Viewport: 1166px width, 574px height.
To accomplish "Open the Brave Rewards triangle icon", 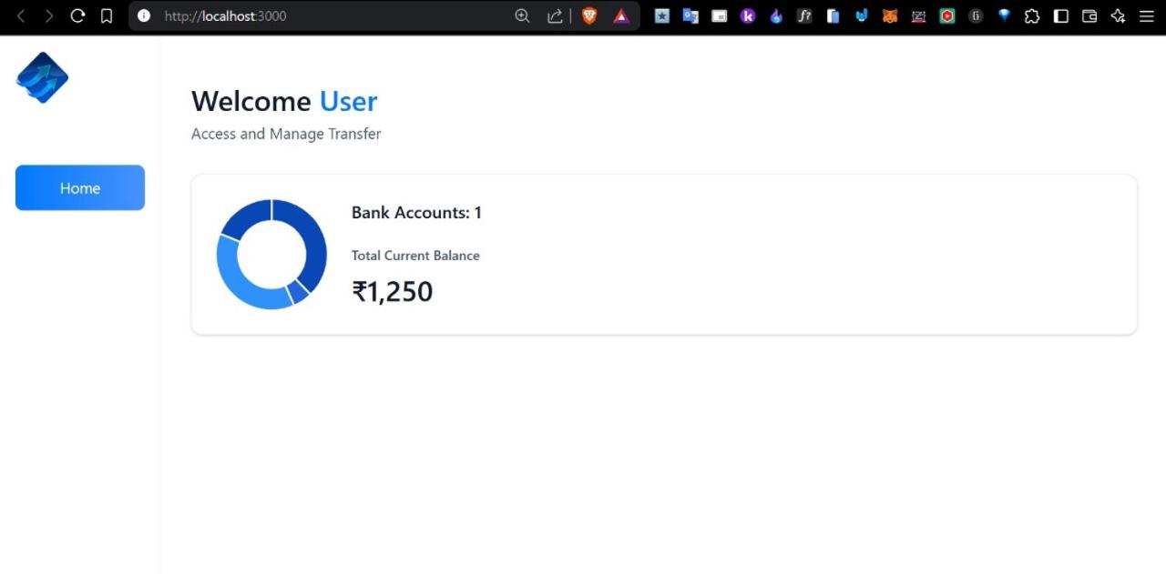I will tap(621, 15).
